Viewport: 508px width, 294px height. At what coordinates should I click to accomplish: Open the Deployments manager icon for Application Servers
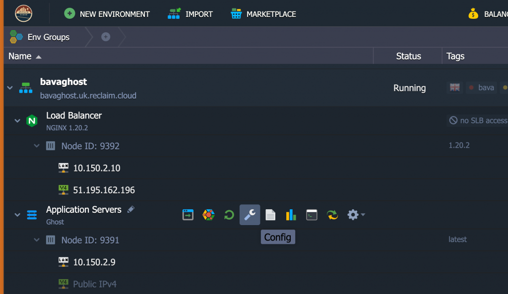(x=188, y=215)
